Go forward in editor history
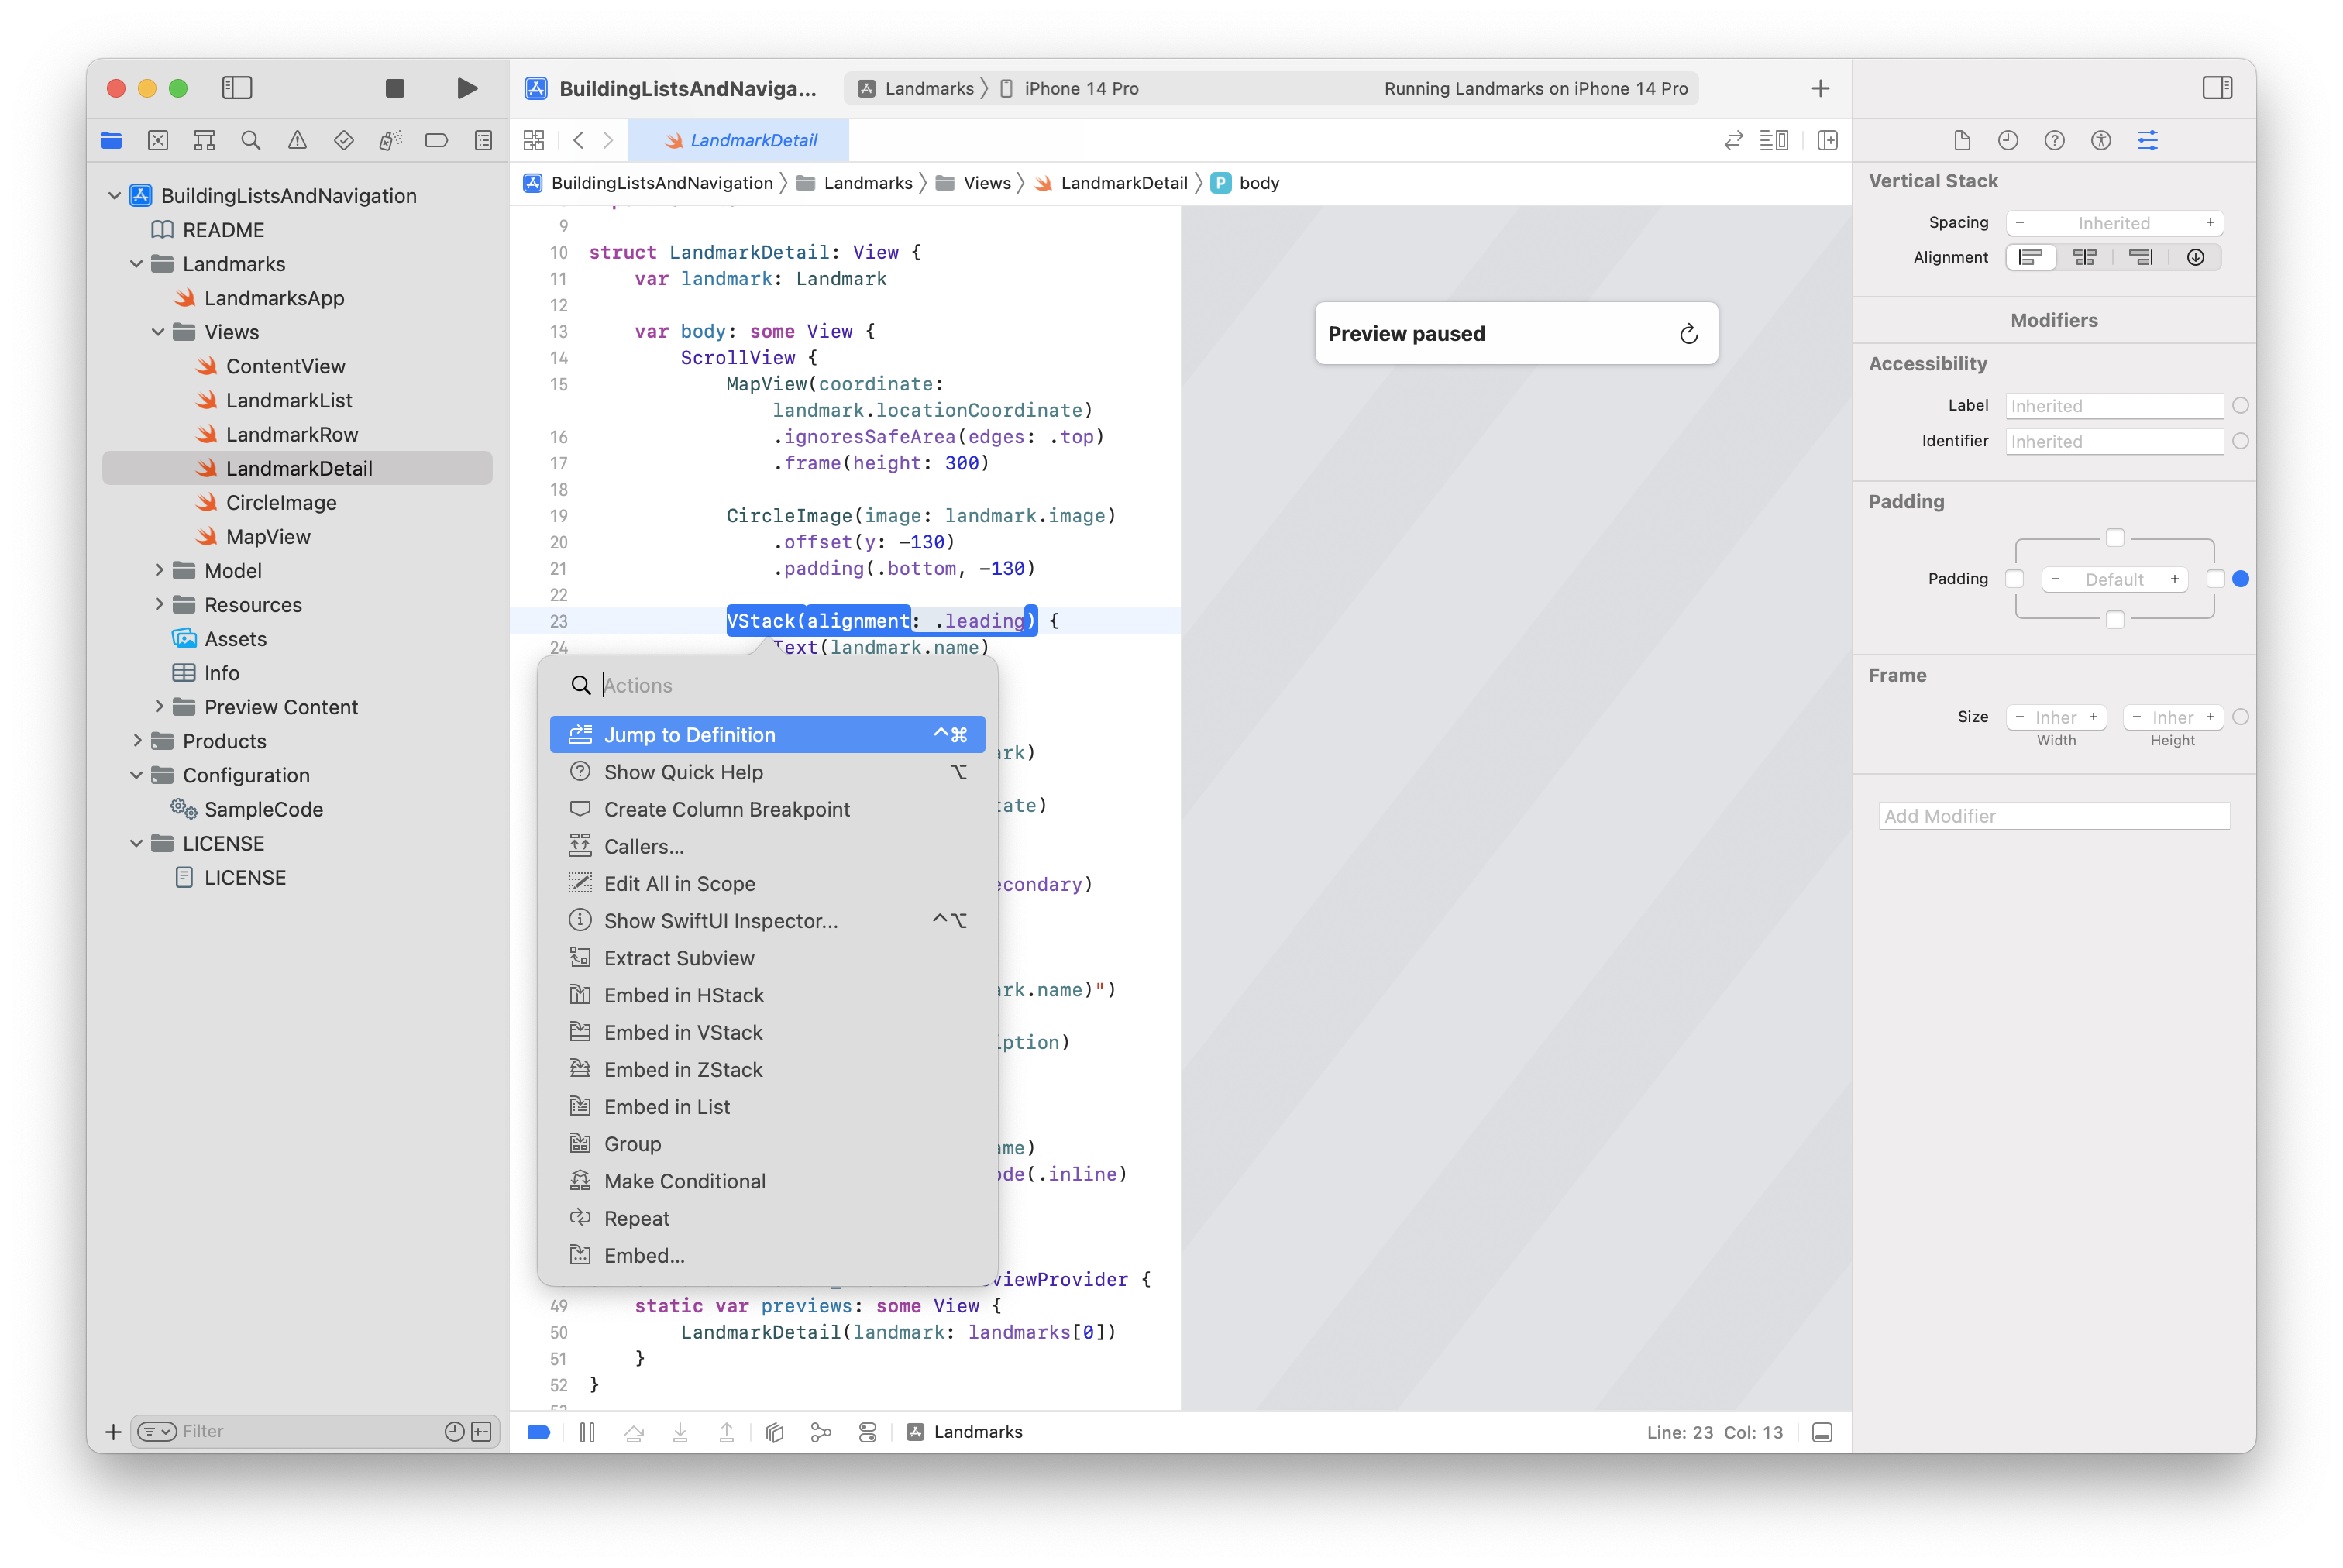Image resolution: width=2343 pixels, height=1568 pixels. 608,140
